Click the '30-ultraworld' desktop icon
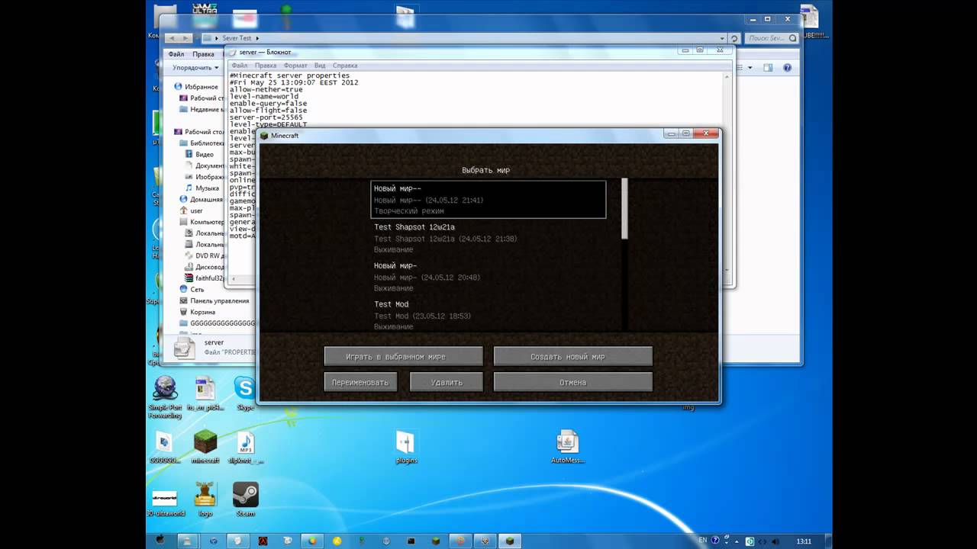The image size is (977, 549). tap(164, 502)
